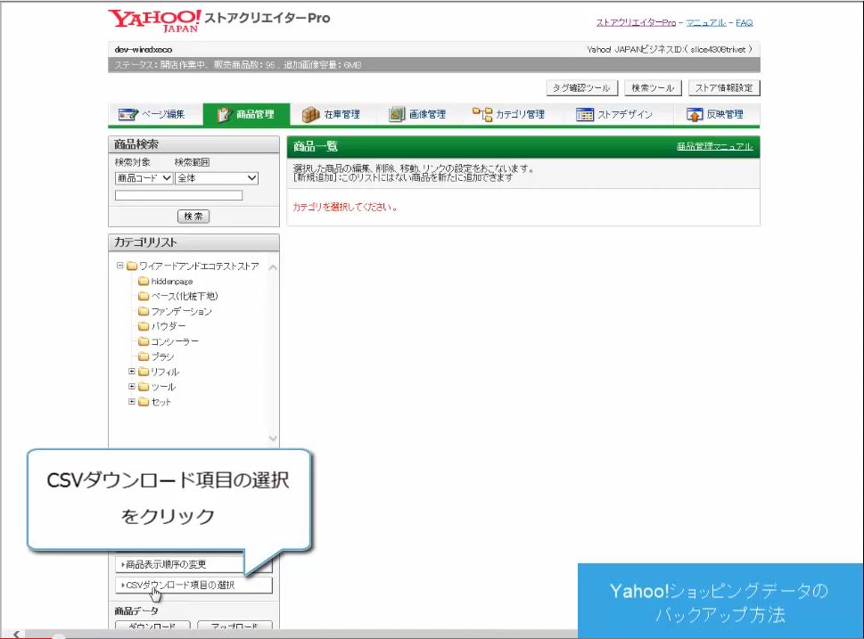The image size is (864, 639).
Task: Switch to the 商品管理 tab
Action: 246,115
